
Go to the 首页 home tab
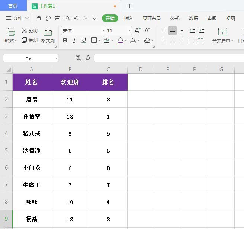[13, 6]
